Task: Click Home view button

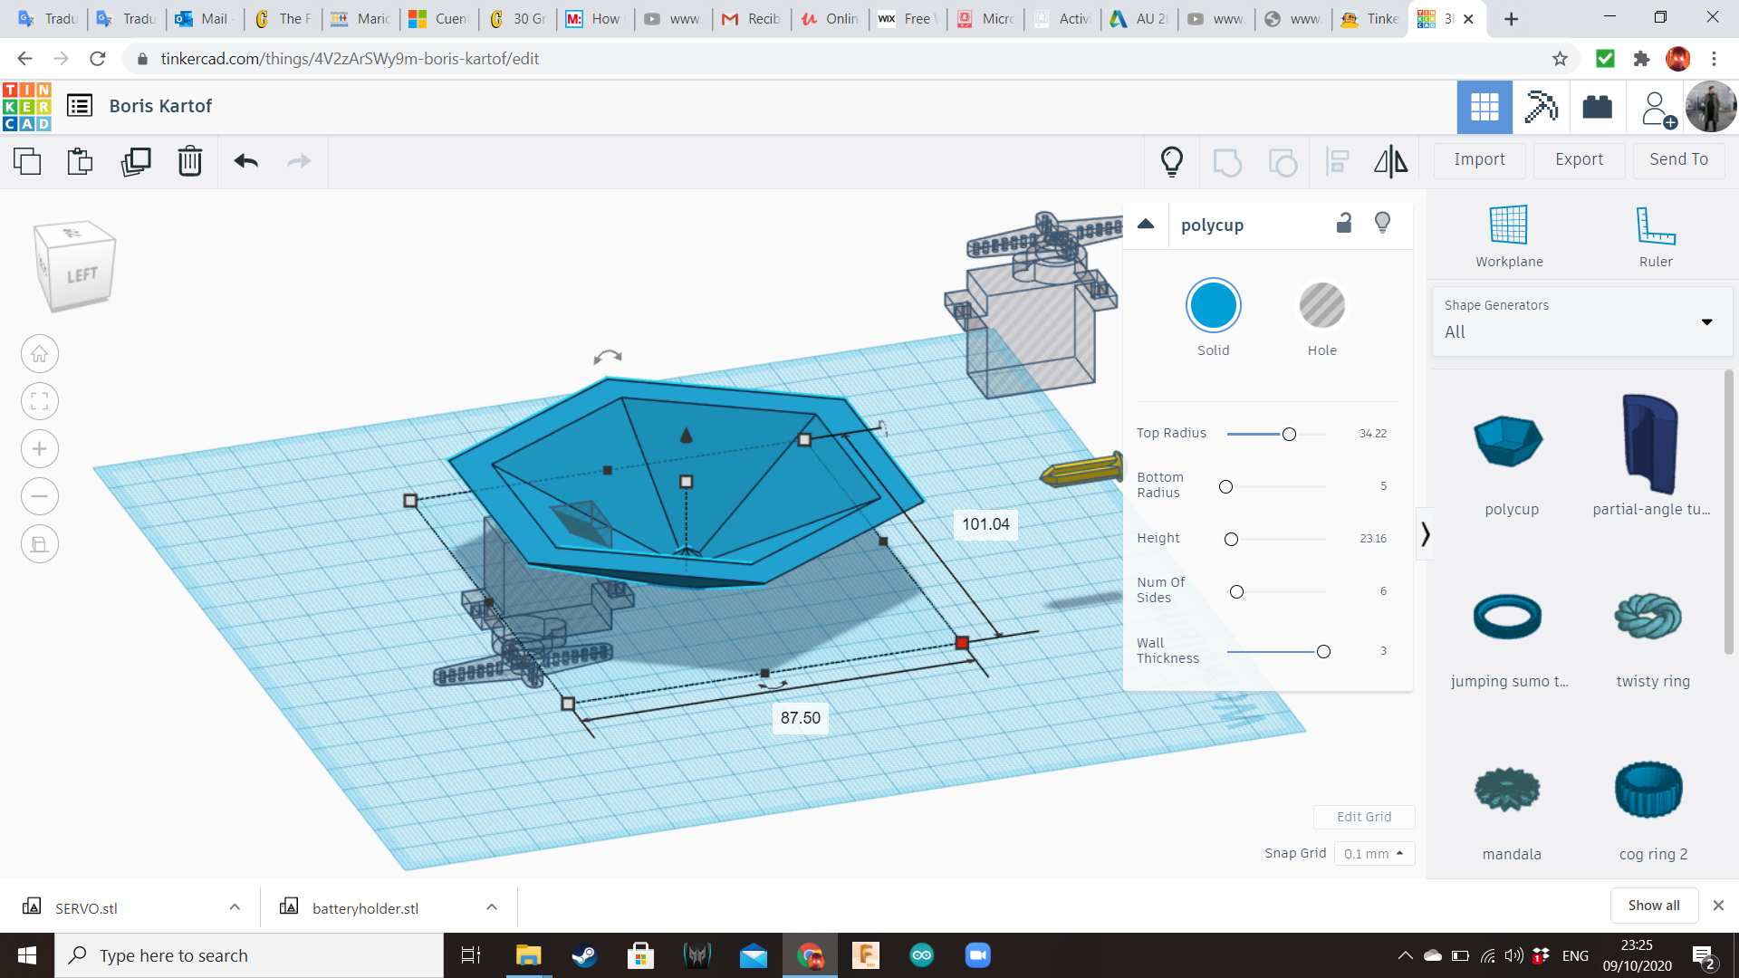Action: click(x=40, y=354)
